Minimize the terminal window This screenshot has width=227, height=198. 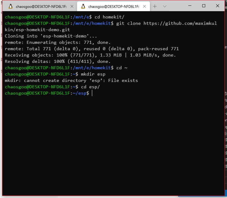tap(190, 6)
